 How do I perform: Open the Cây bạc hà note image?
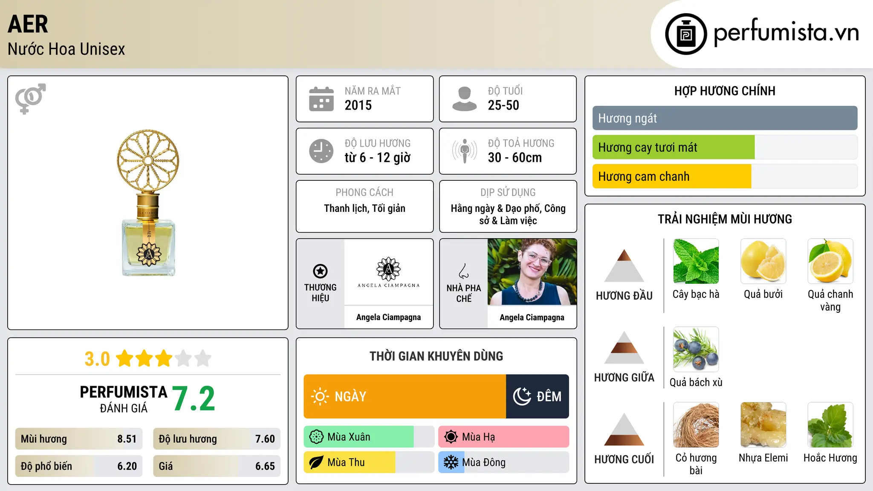(x=696, y=261)
